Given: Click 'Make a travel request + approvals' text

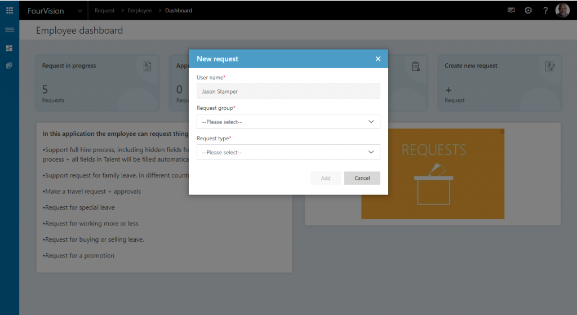Looking at the screenshot, I should click(x=92, y=192).
